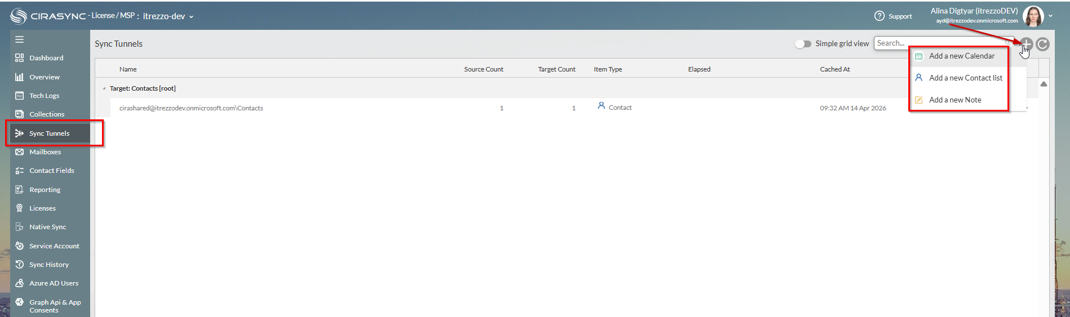Sort by Target Count column
Screen dimensions: 1070x317
pos(557,69)
